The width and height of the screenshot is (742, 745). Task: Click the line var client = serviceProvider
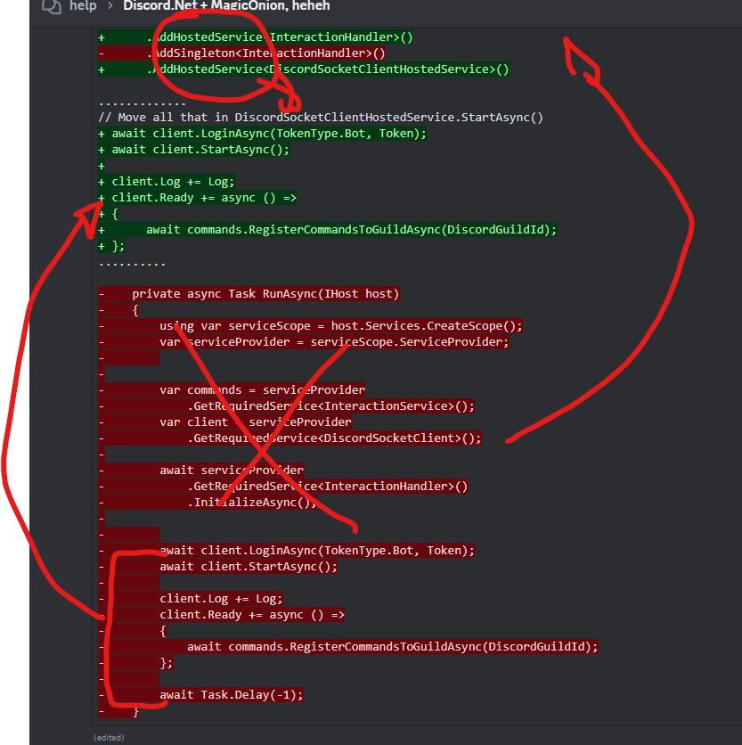tap(224, 422)
